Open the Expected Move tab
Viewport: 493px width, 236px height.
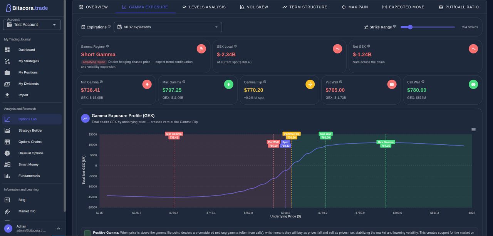403,7
